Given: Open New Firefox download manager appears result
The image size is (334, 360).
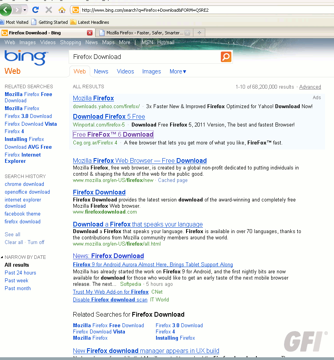Looking at the screenshot, I should coord(146,351).
